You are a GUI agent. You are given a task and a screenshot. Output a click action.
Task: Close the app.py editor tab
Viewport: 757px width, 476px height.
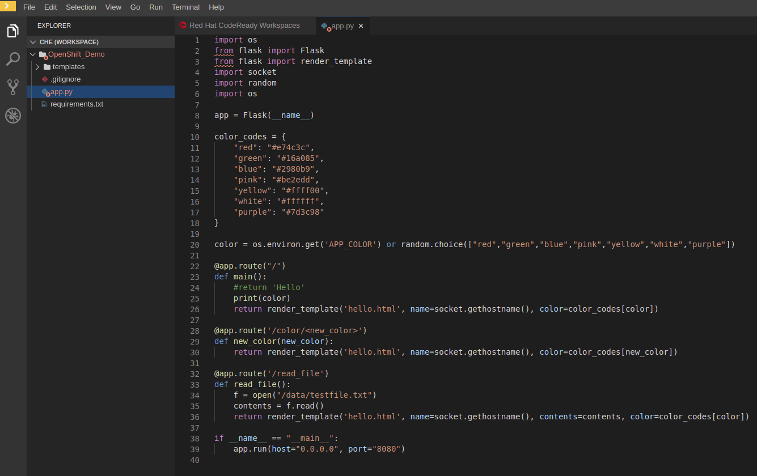coord(361,25)
